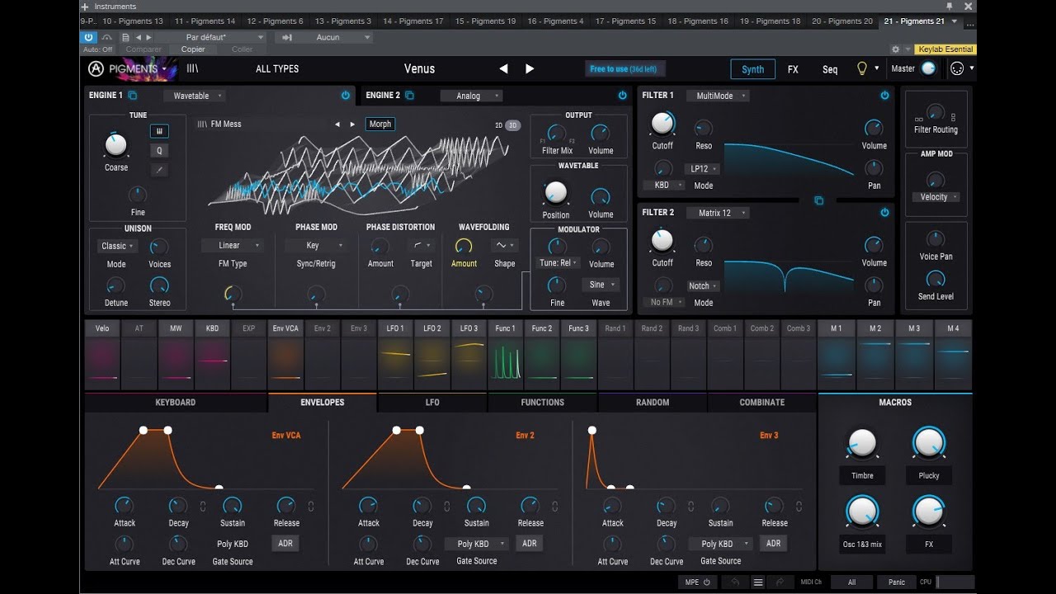Screen dimensions: 1056x594
Task: Click the Venus preset name
Action: coord(419,69)
